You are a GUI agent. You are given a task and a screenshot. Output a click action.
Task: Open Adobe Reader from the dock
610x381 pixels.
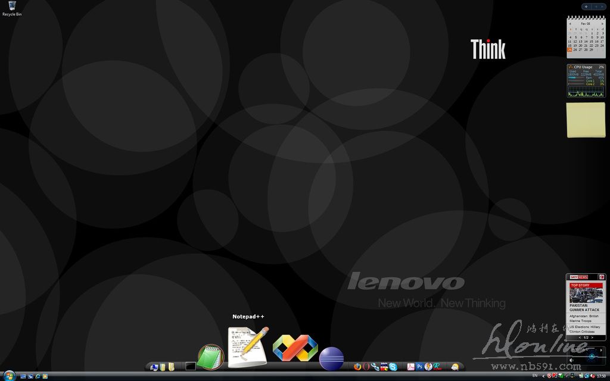410,367
